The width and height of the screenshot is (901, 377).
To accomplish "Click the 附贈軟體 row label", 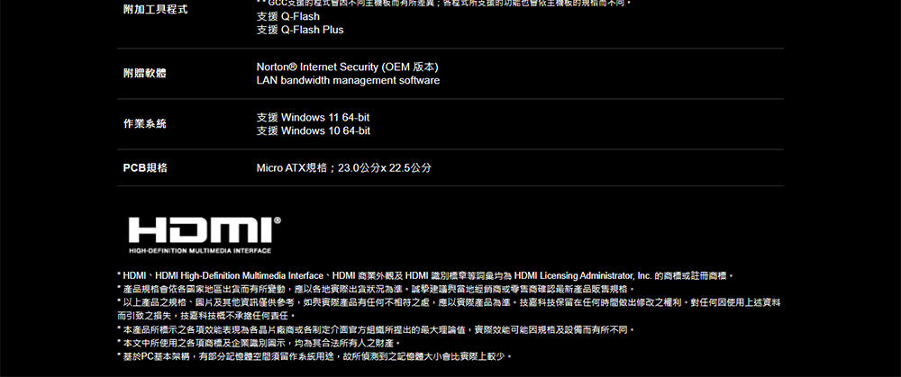I will (x=145, y=74).
